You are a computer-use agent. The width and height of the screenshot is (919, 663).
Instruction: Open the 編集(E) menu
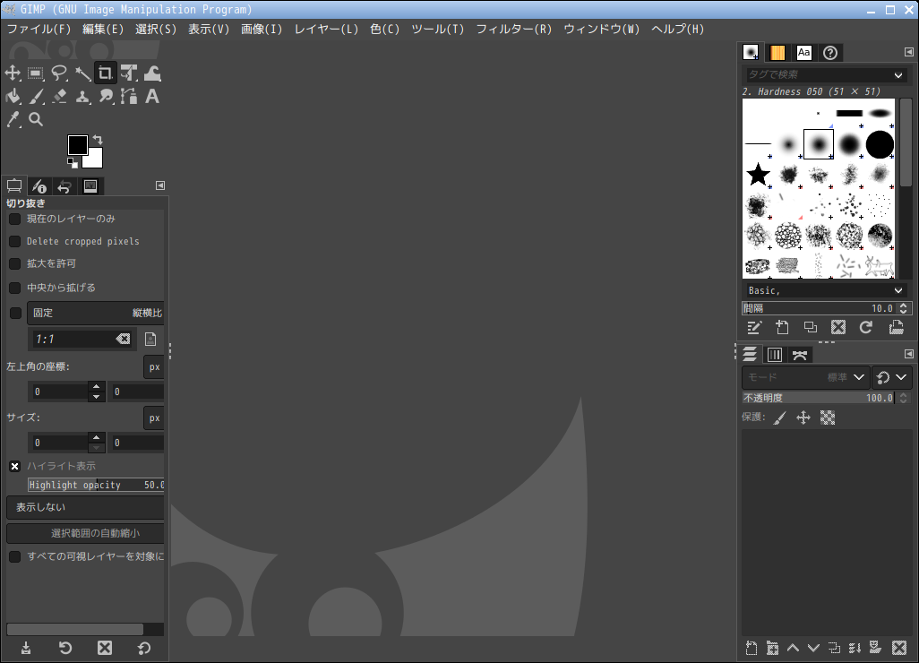pyautogui.click(x=103, y=30)
